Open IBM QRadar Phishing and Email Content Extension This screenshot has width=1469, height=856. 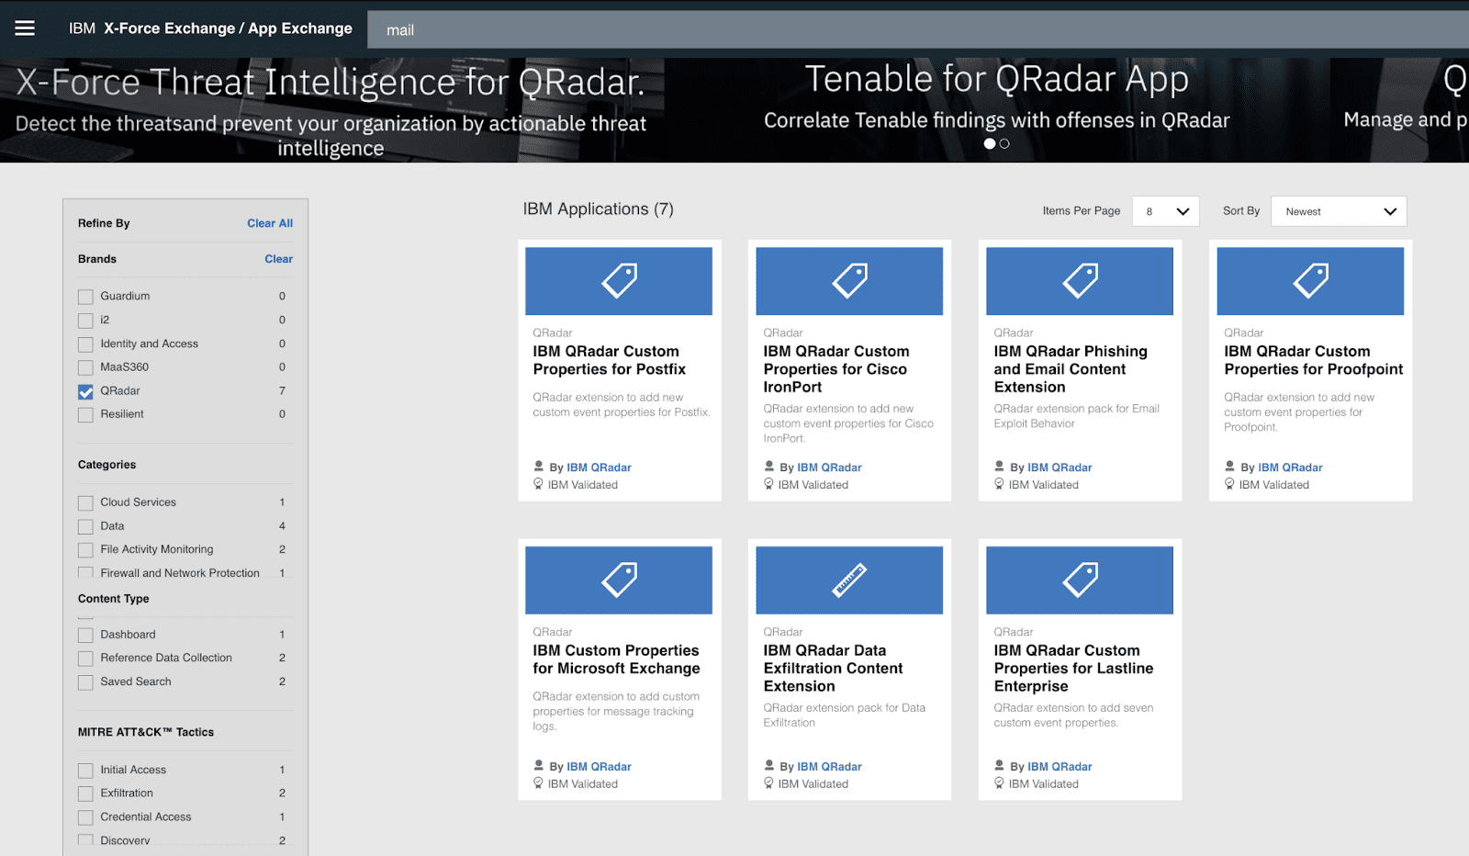pyautogui.click(x=1071, y=369)
